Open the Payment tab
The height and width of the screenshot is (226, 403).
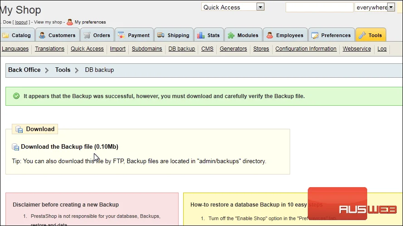coord(134,35)
